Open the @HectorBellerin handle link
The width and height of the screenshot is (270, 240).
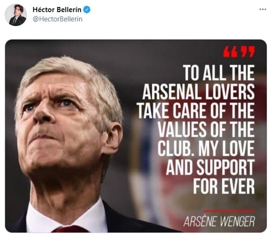pos(58,19)
